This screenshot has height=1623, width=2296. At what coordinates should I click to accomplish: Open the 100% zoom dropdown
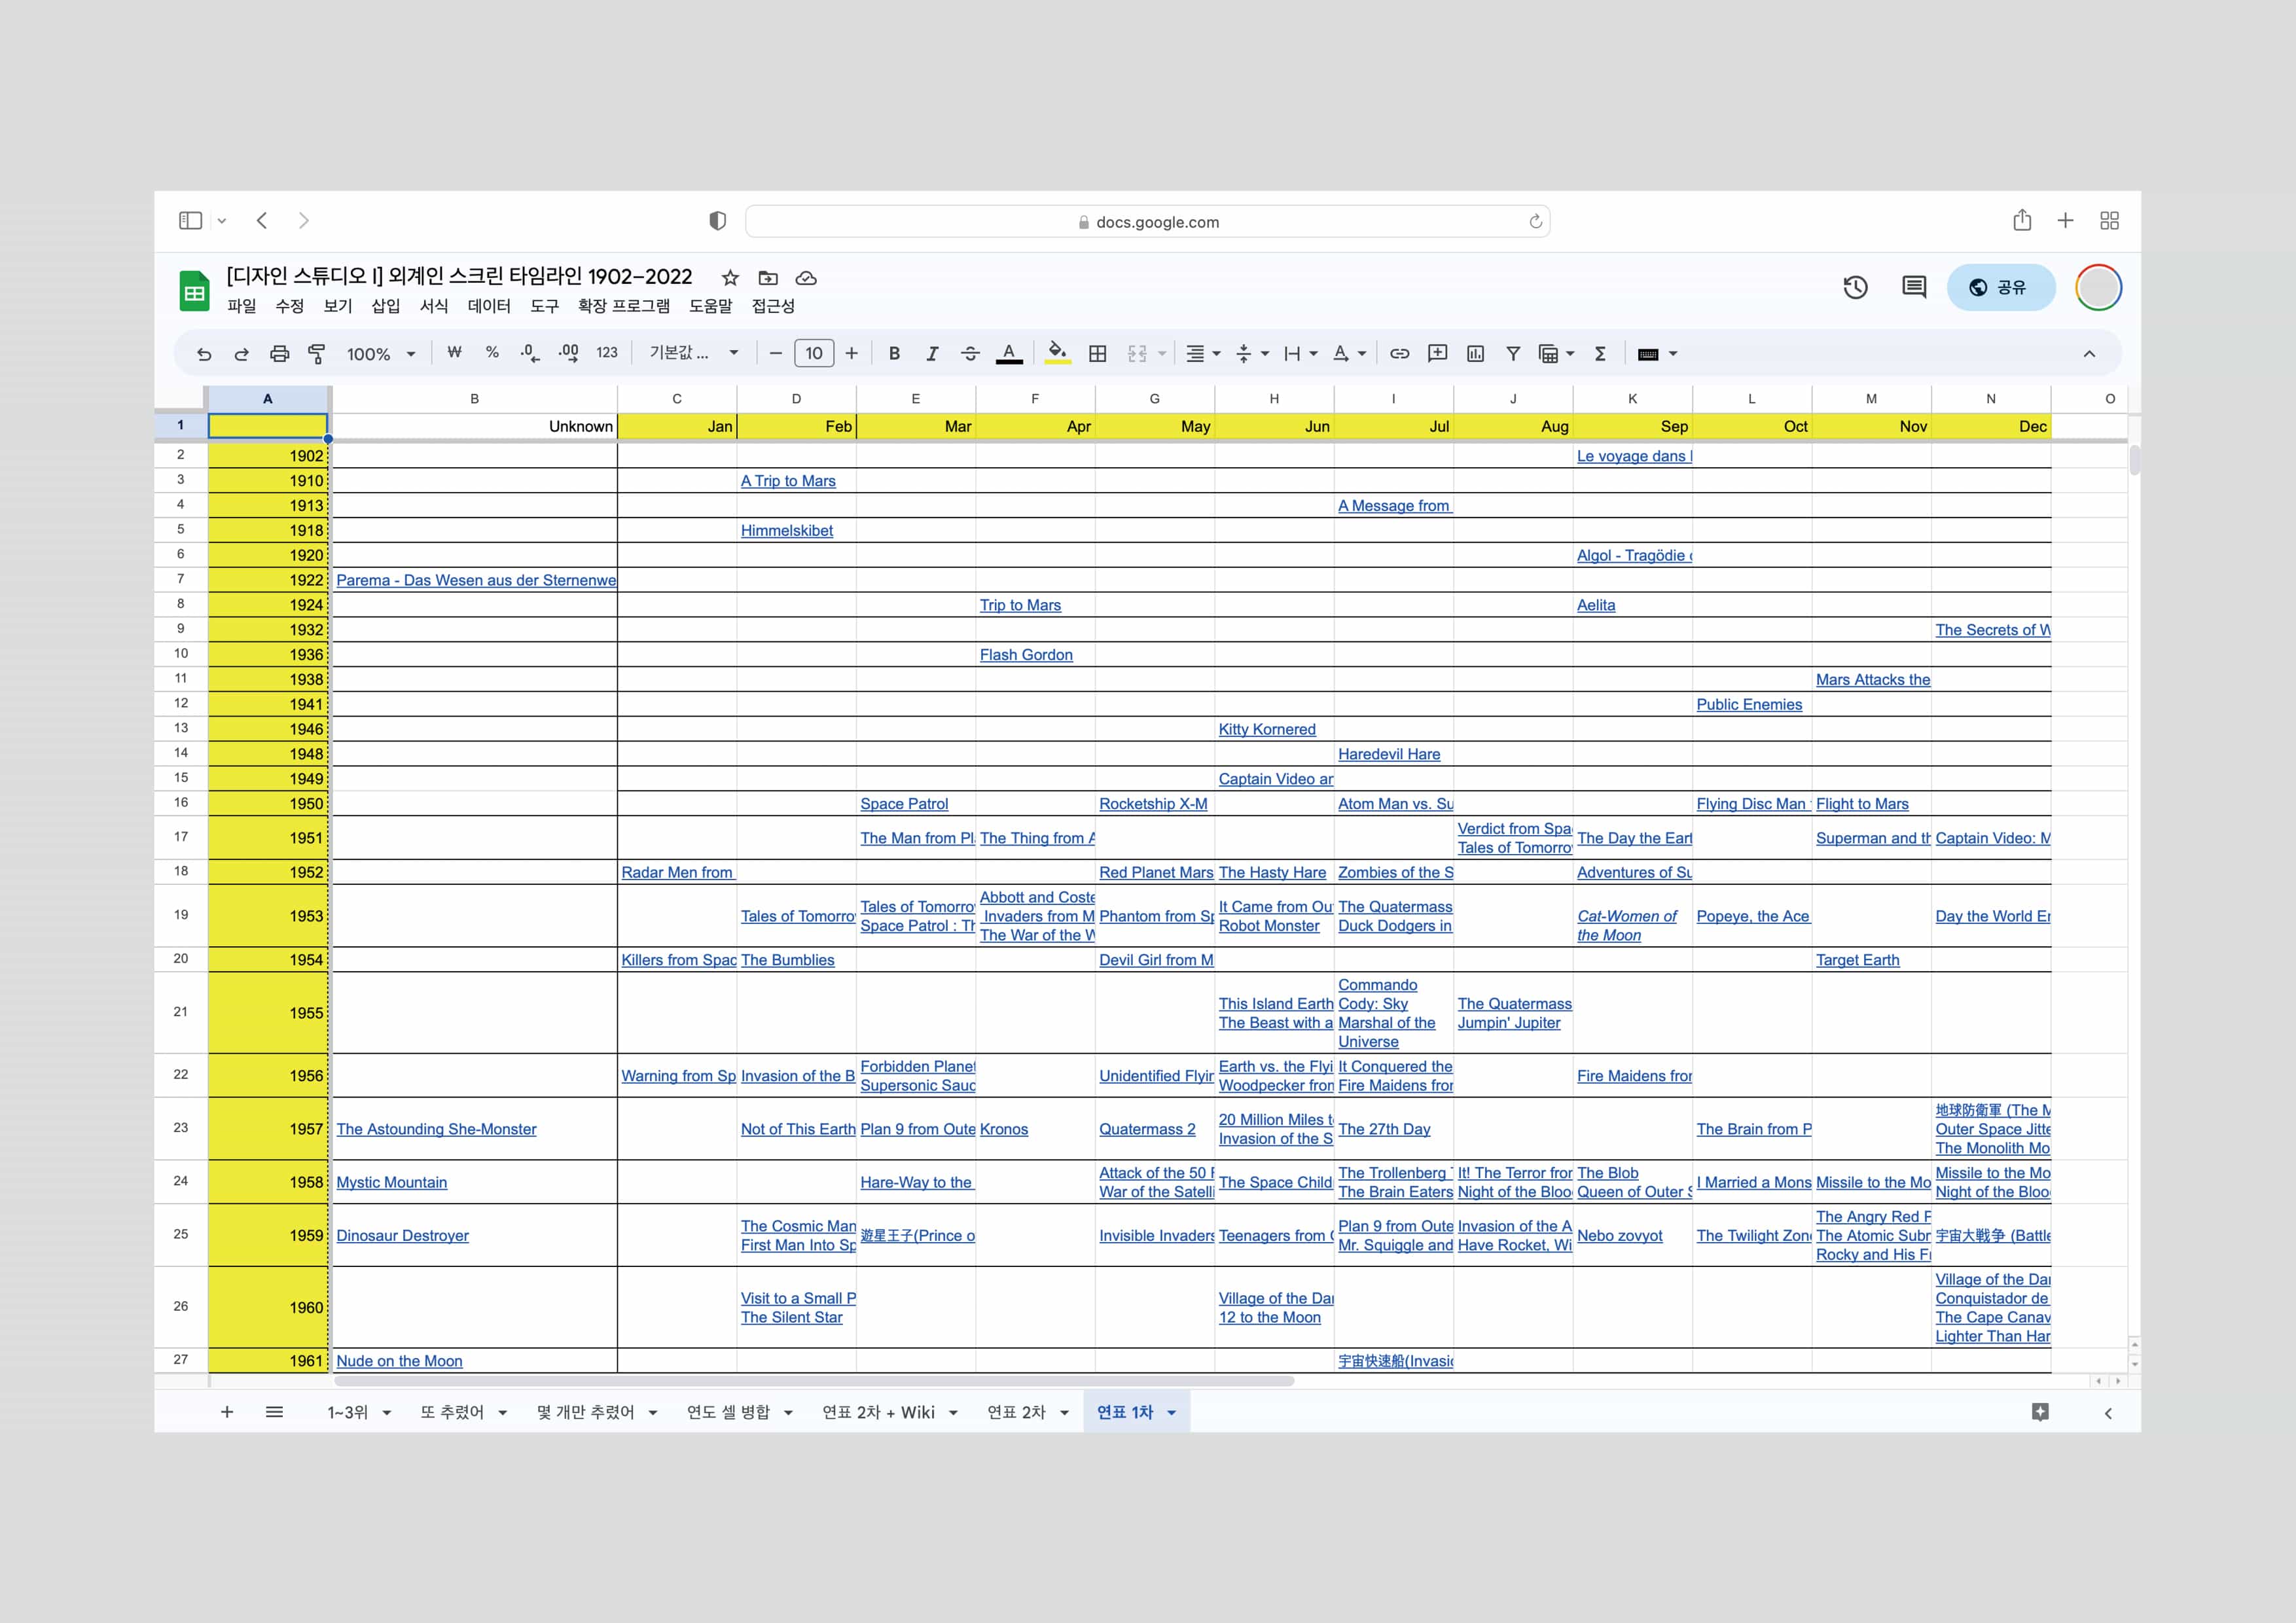380,354
